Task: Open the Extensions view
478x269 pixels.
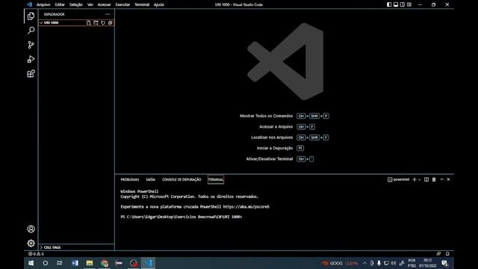Action: [x=31, y=73]
